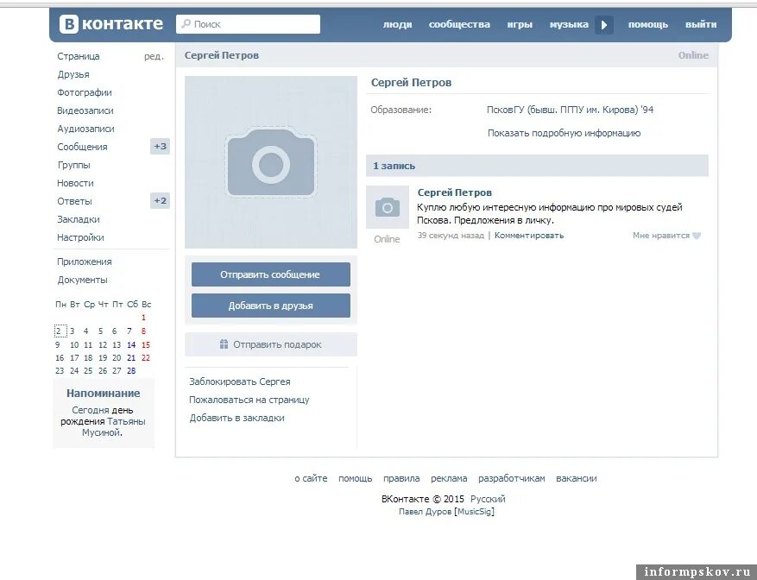Click Добавить в закладки
This screenshot has height=580, width=757.
[237, 419]
